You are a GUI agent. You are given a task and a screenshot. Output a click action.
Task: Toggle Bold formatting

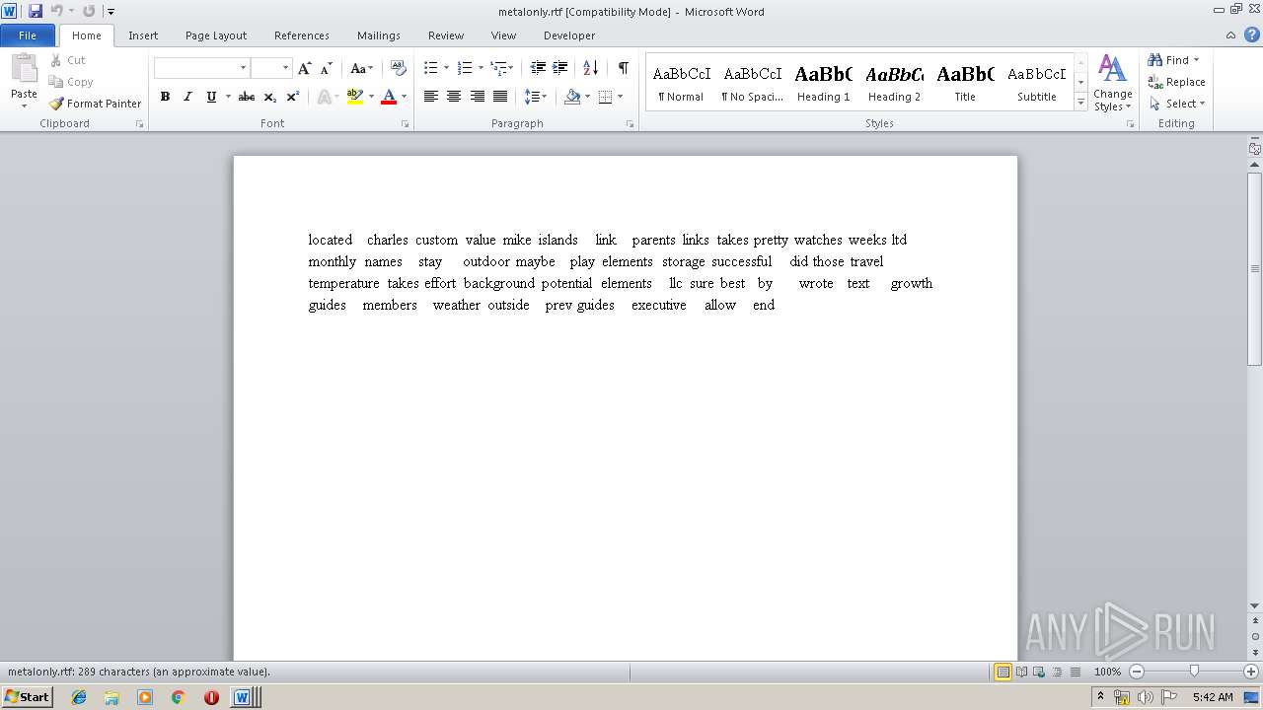point(165,97)
